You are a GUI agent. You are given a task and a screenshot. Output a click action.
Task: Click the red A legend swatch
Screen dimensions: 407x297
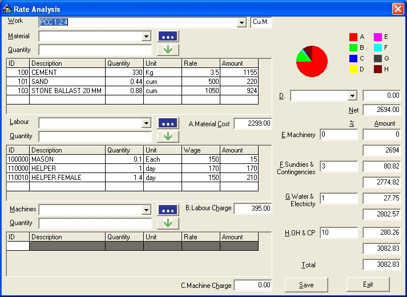click(353, 37)
